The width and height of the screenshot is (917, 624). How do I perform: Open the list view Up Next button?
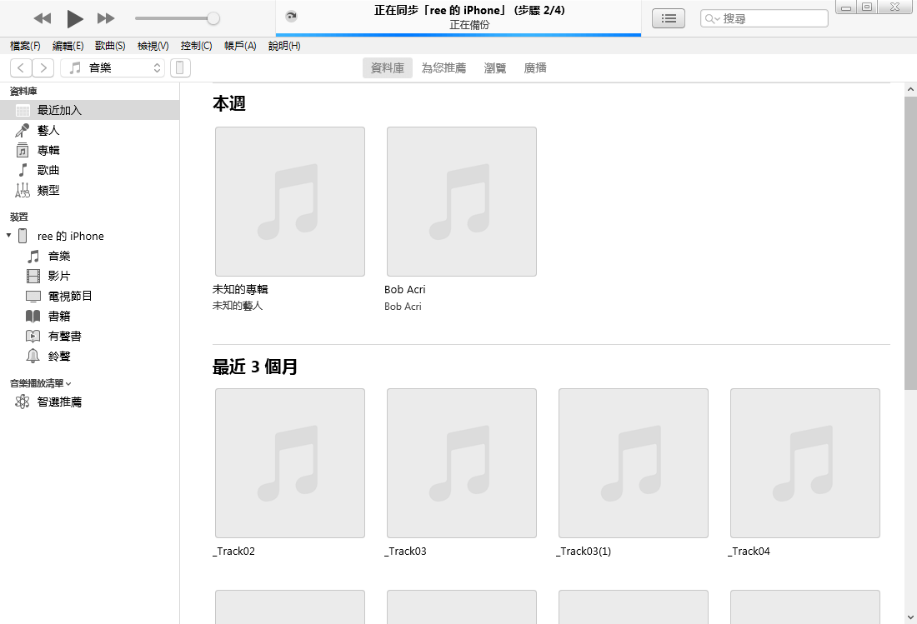click(x=669, y=18)
